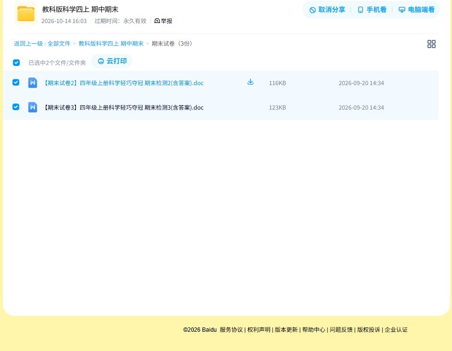
Task: Switch to grid view layout icon
Action: [431, 44]
